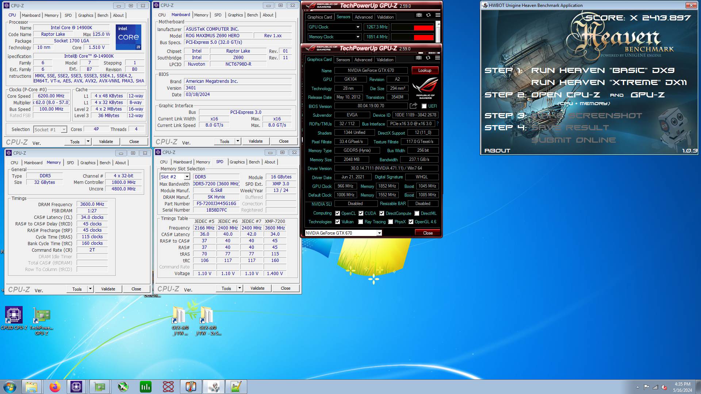The width and height of the screenshot is (701, 394).
Task: Toggle the OpenCL checkbox
Action: [x=338, y=213]
